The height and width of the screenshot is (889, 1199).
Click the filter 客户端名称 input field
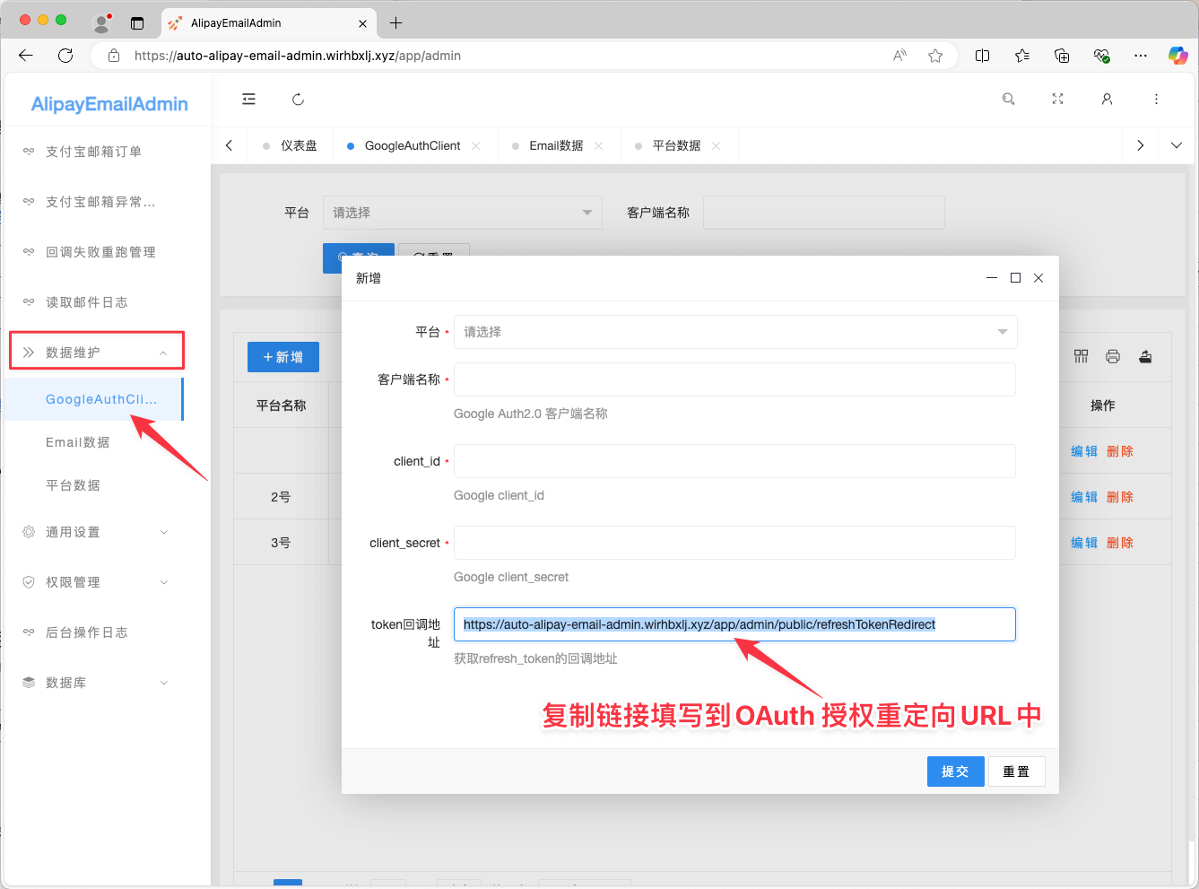tap(823, 213)
